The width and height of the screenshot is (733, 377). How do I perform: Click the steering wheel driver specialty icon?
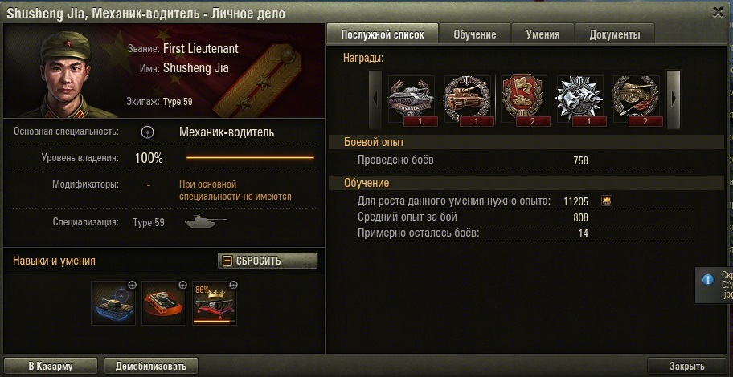148,132
